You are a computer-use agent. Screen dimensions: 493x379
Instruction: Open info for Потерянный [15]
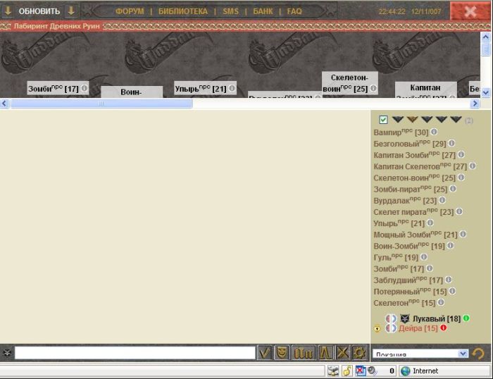pyautogui.click(x=452, y=291)
